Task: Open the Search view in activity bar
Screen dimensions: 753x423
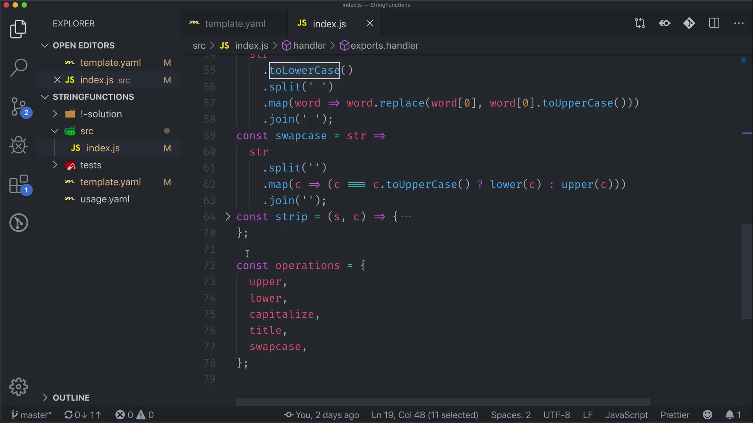Action: point(18,67)
